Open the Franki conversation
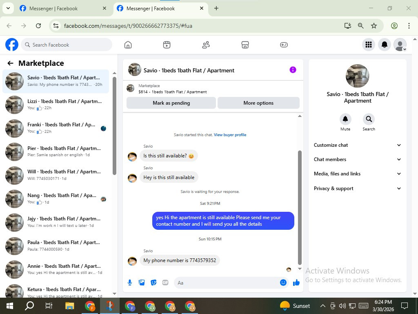This screenshot has height=314, width=418. pyautogui.click(x=56, y=128)
